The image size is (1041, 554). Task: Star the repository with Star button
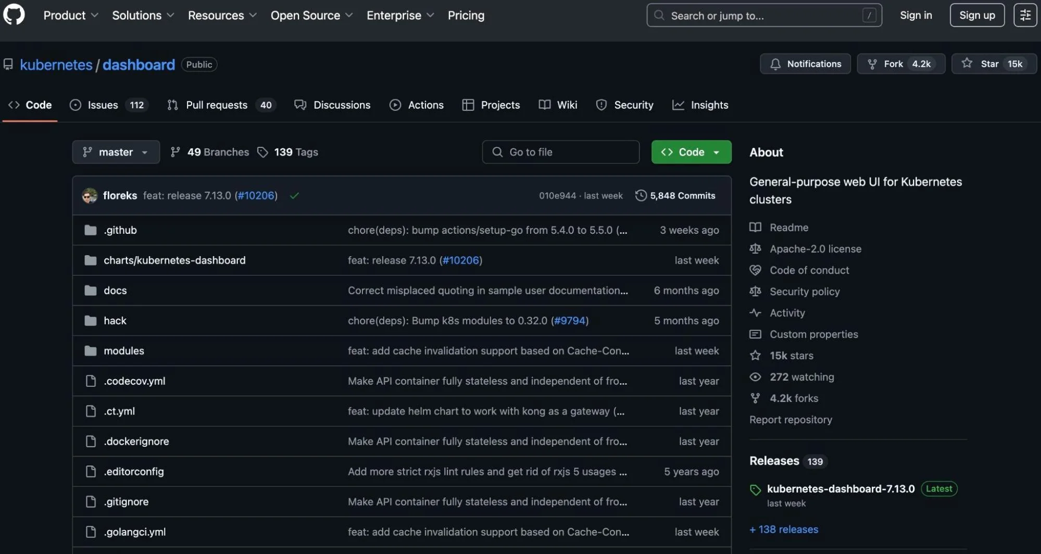point(994,64)
